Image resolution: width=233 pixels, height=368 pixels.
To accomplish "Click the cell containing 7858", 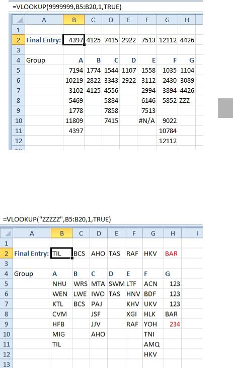I will pos(111,110).
